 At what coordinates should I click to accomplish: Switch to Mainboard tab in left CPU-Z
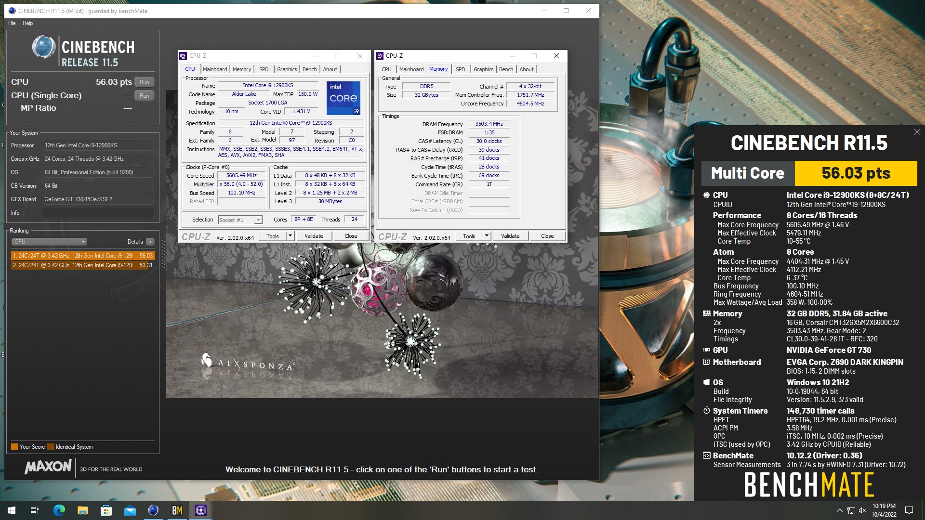coord(215,69)
